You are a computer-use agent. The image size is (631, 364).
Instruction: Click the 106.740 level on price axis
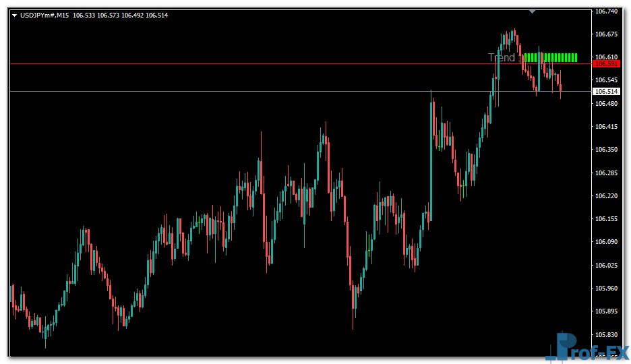pyautogui.click(x=607, y=11)
